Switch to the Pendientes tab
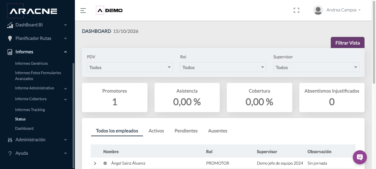 coord(186,131)
